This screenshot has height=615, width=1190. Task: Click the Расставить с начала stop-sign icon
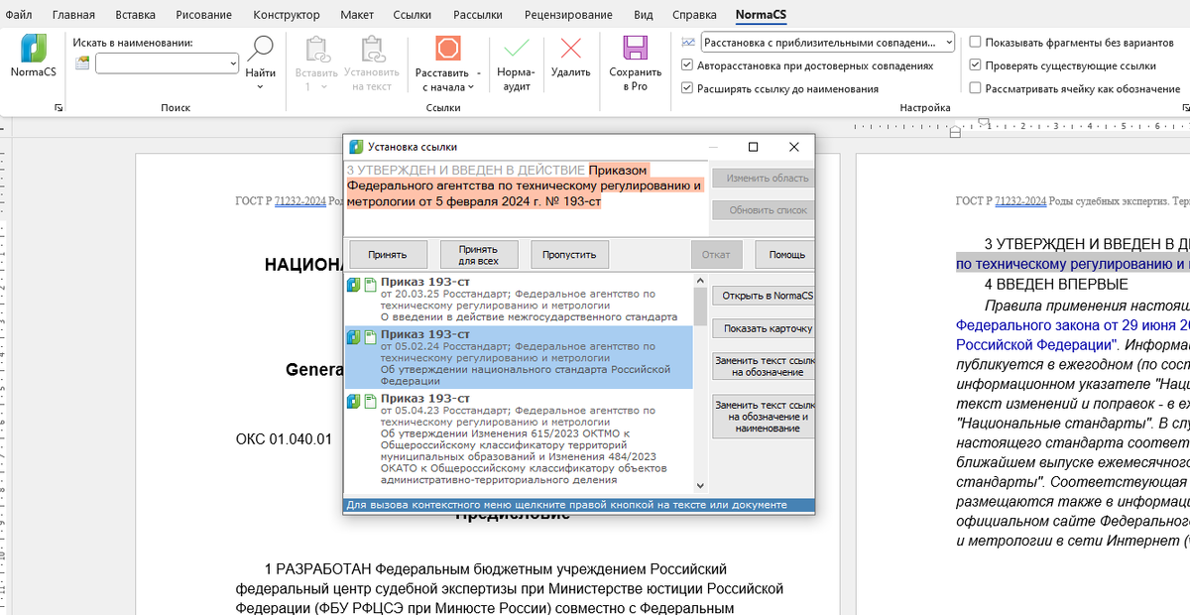point(448,49)
